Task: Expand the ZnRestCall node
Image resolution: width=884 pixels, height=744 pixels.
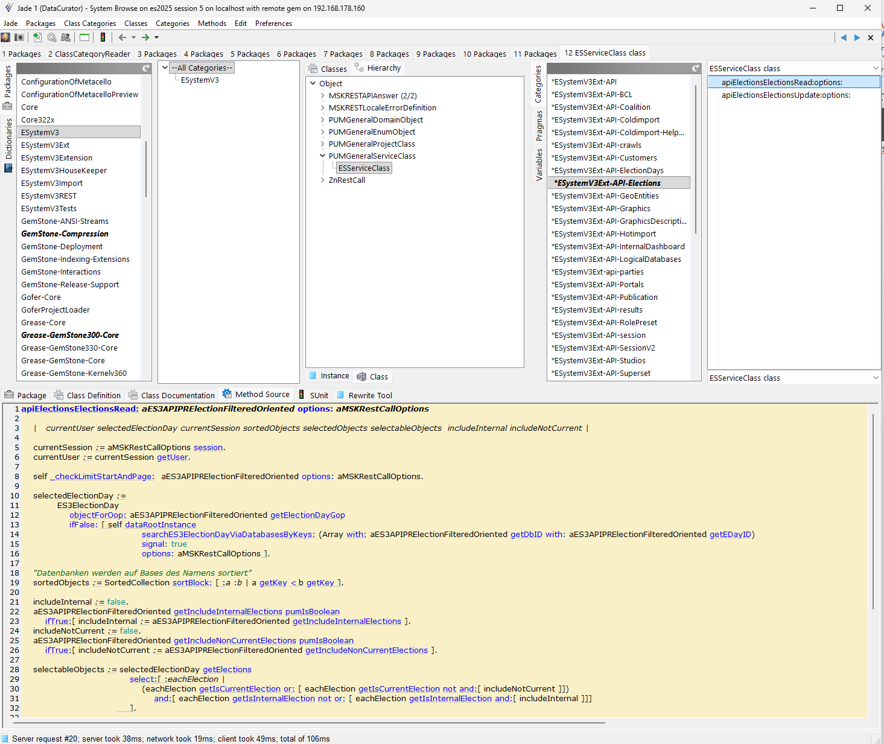Action: click(x=323, y=180)
